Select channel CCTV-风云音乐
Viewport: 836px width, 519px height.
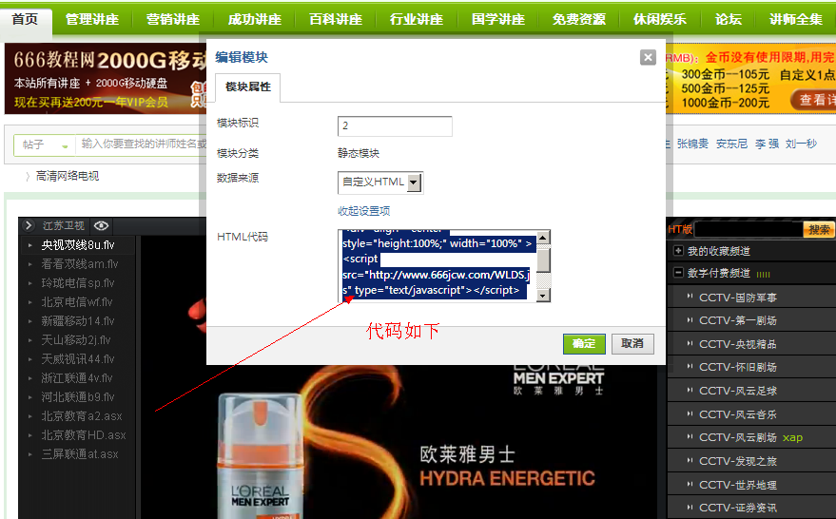(738, 414)
